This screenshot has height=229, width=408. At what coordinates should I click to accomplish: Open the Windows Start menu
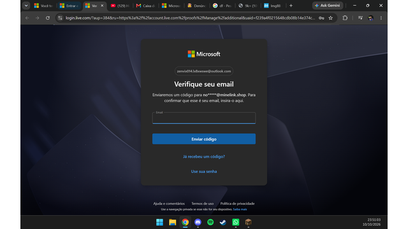click(159, 222)
